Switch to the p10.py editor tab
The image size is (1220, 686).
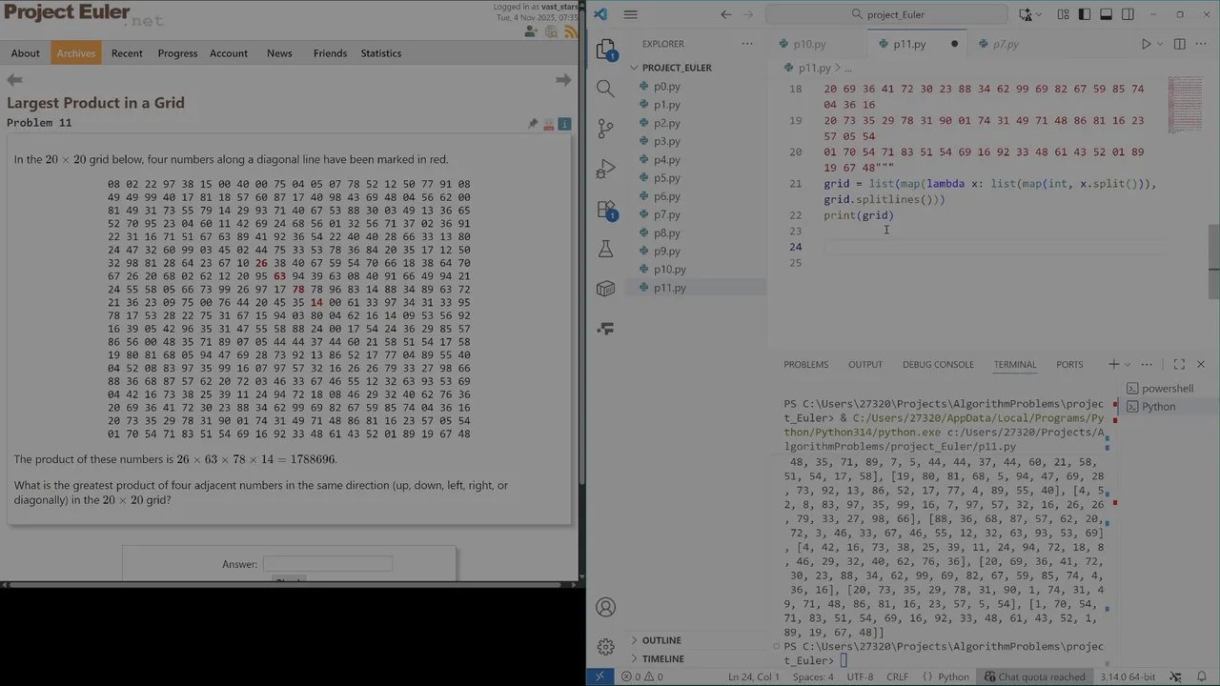point(809,44)
